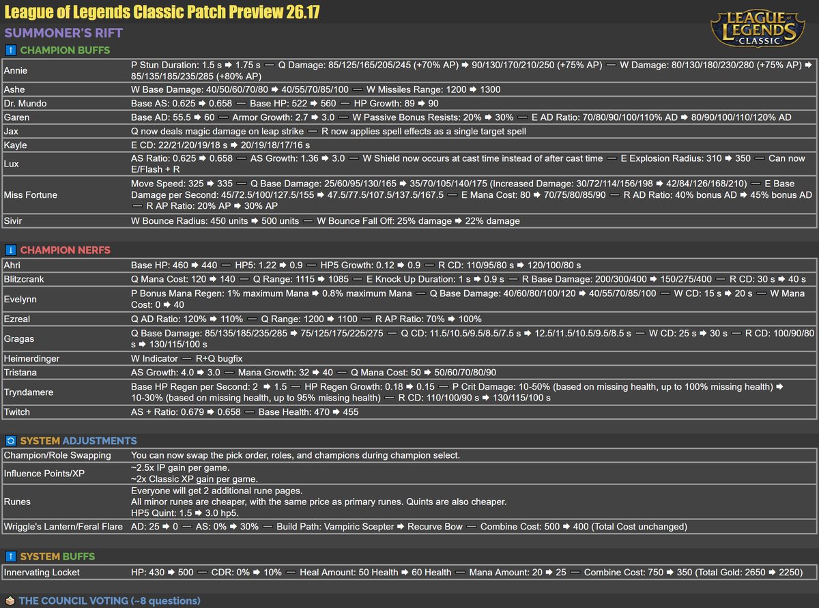Select the Garen champion name
Screen dimensions: 819x608
[16, 117]
